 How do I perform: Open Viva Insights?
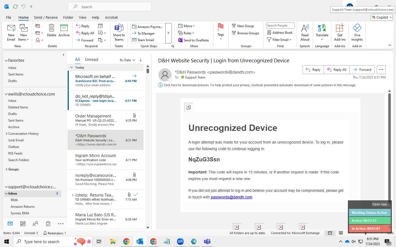(x=357, y=32)
